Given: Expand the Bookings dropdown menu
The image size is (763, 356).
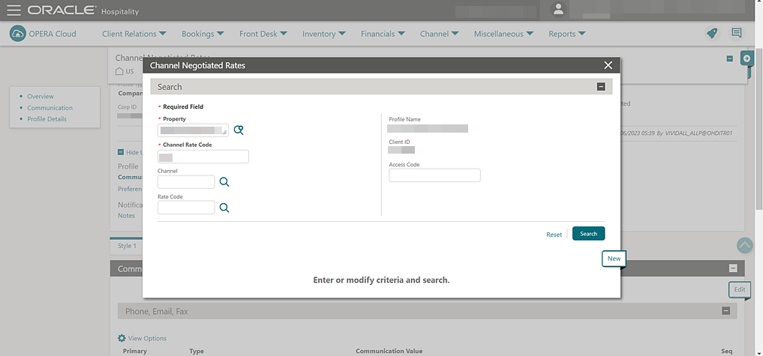Looking at the screenshot, I should pyautogui.click(x=203, y=34).
